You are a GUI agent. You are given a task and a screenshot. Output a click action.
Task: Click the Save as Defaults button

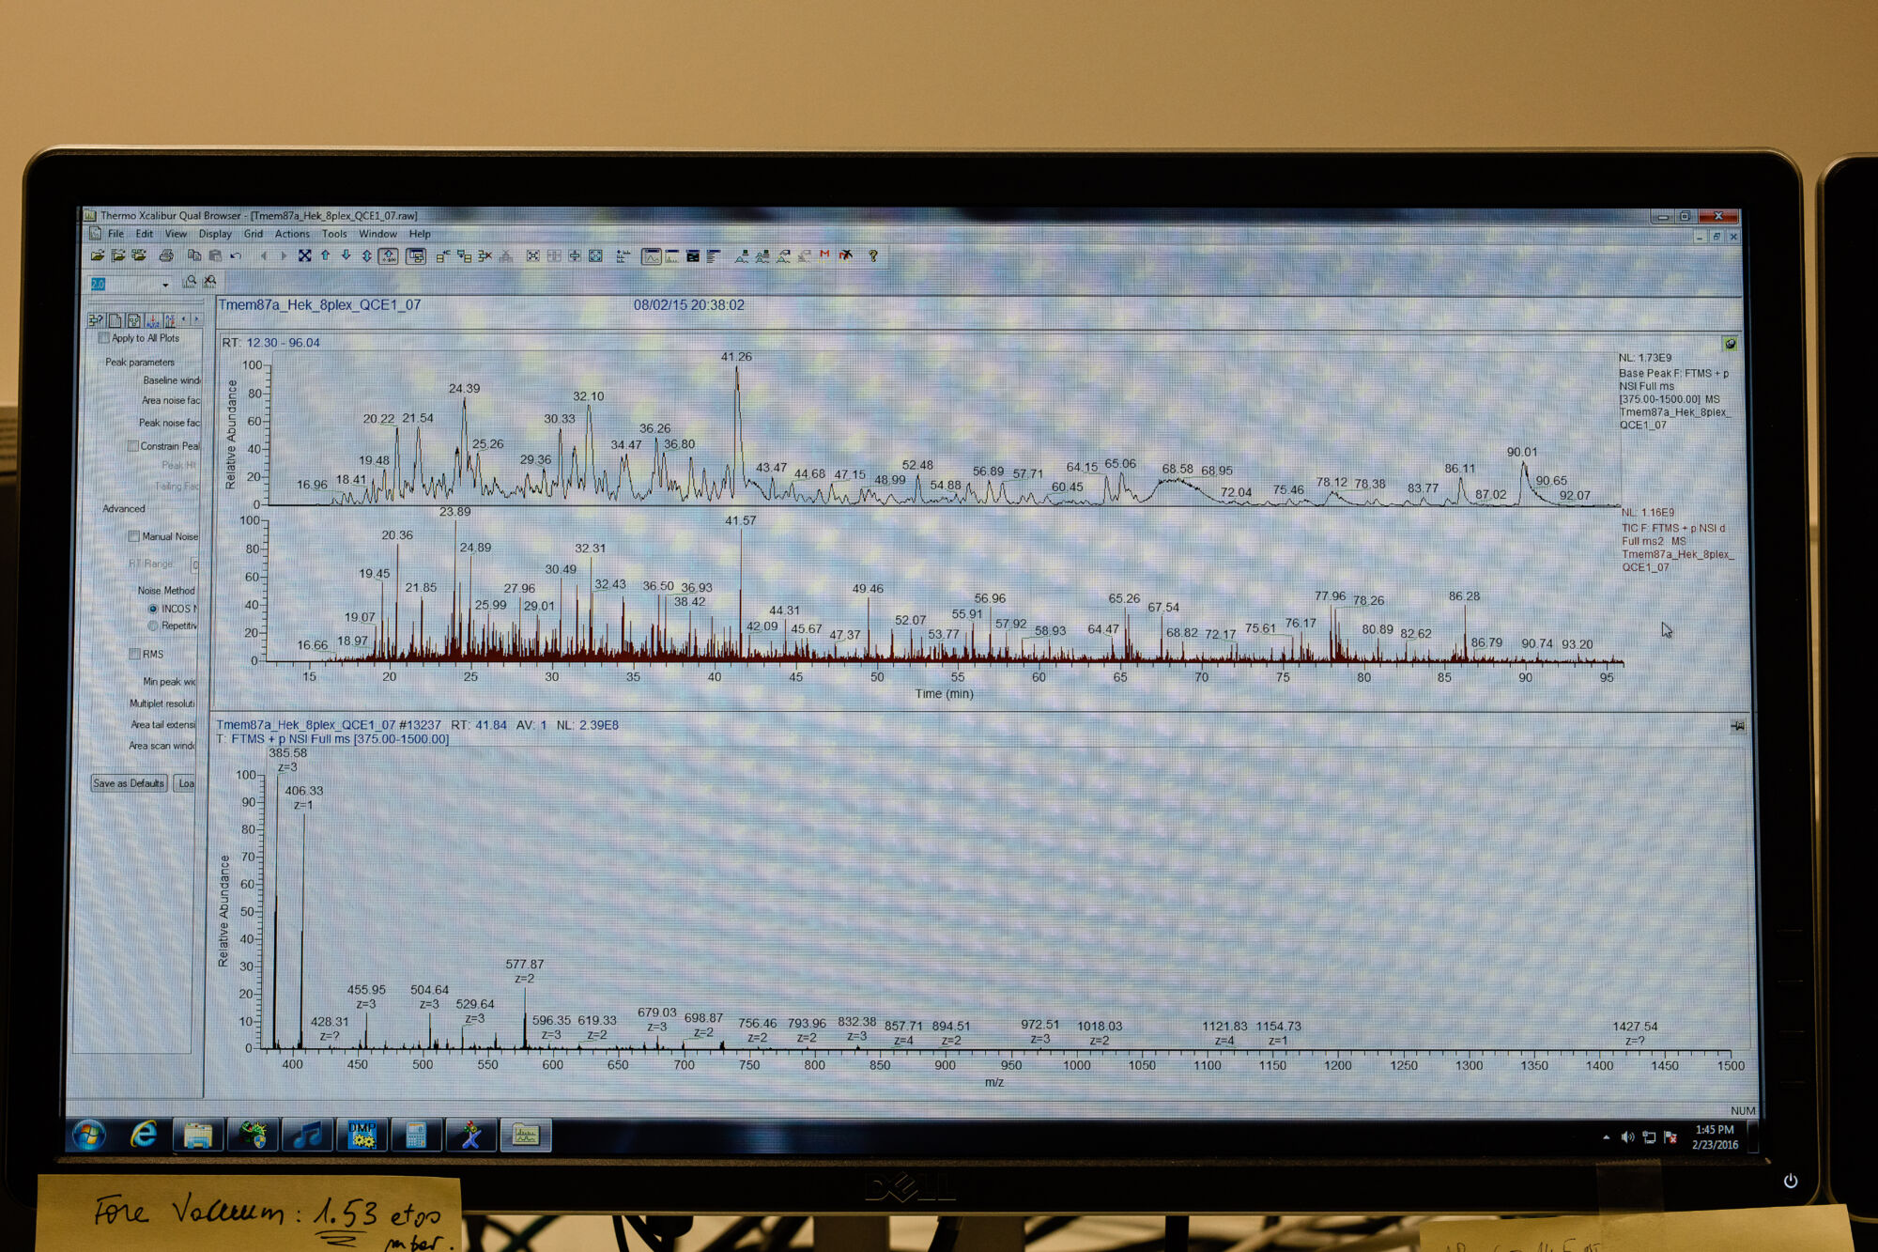(x=130, y=783)
